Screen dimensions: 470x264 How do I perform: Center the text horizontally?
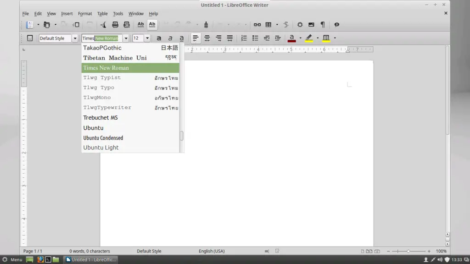207,38
